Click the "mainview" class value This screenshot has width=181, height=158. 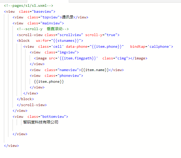[51, 23]
